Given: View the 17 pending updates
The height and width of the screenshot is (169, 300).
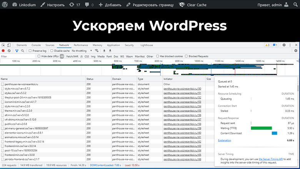Looking at the screenshot, I should pos(75,5).
